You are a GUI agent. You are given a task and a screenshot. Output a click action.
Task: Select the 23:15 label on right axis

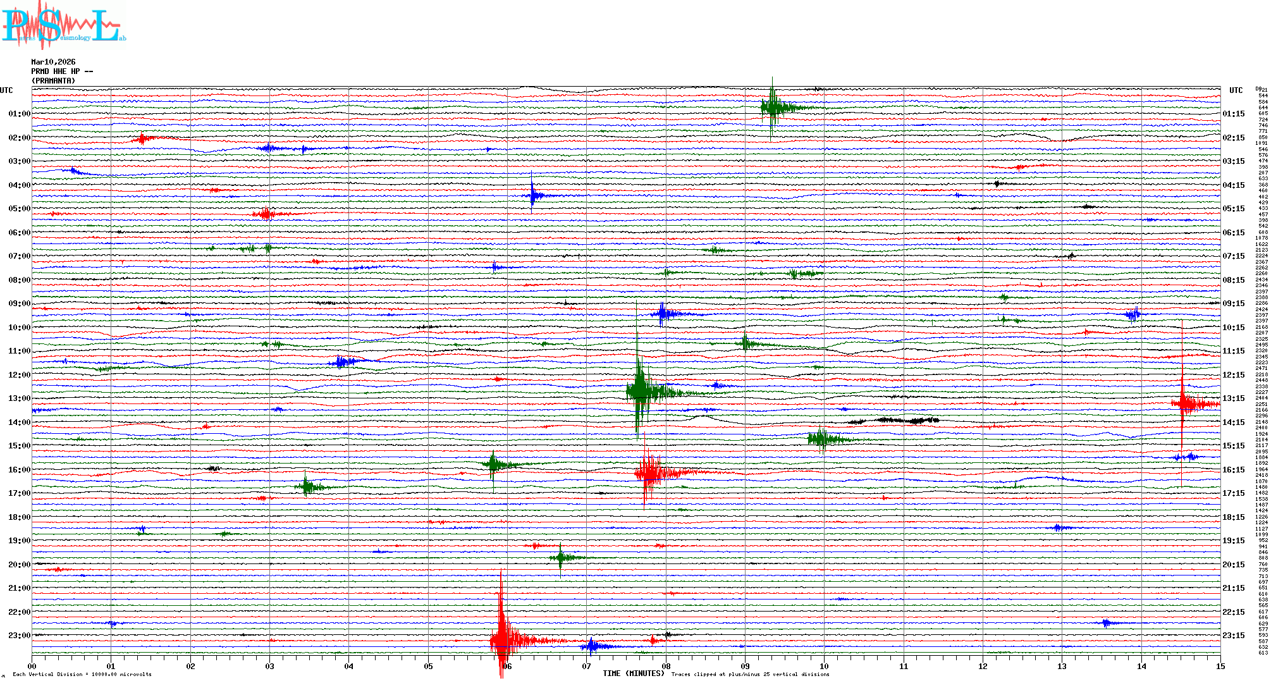1233,636
